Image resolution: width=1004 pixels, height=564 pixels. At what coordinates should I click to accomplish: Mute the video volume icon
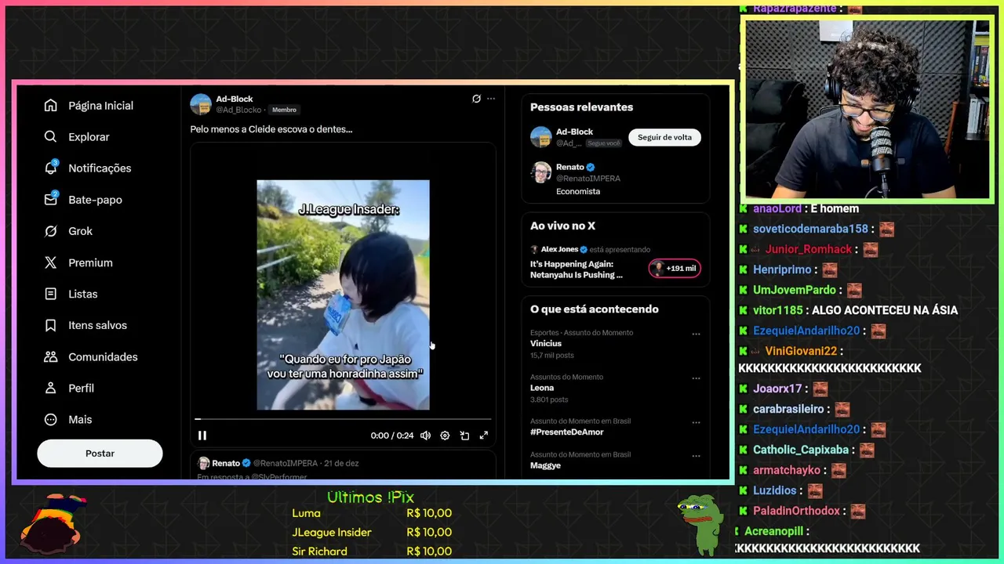pos(425,436)
